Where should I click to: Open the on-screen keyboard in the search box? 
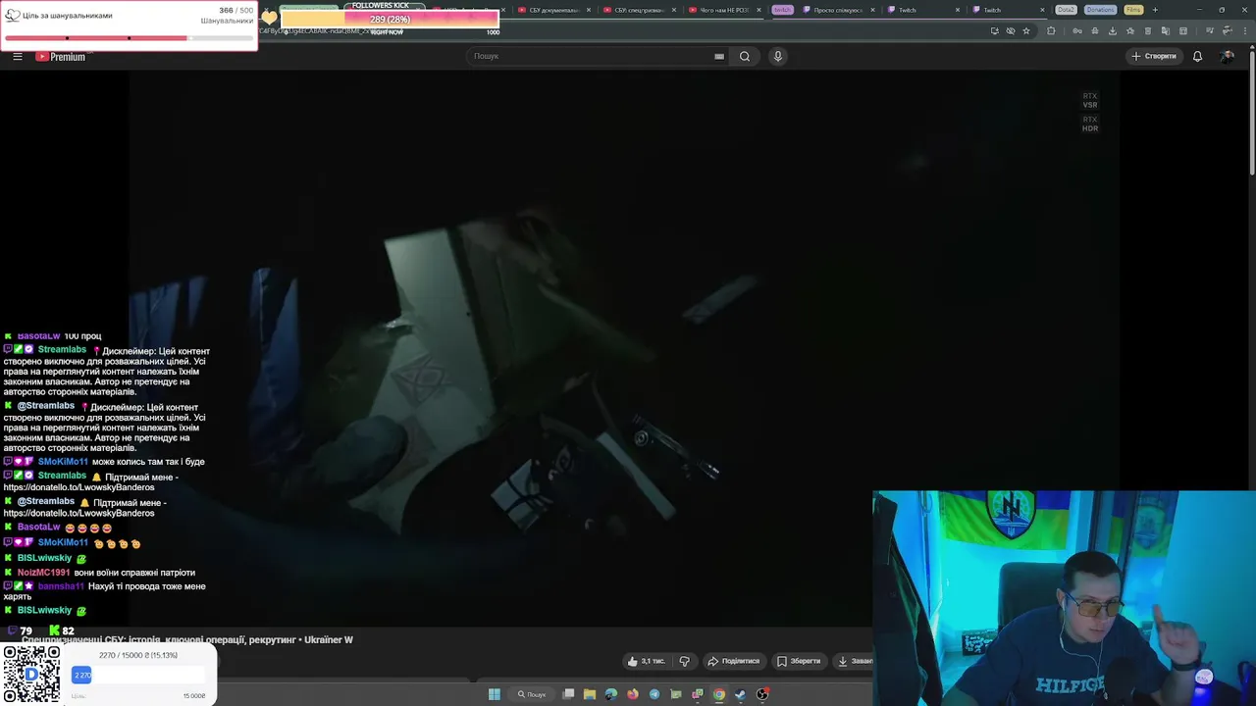click(x=719, y=56)
